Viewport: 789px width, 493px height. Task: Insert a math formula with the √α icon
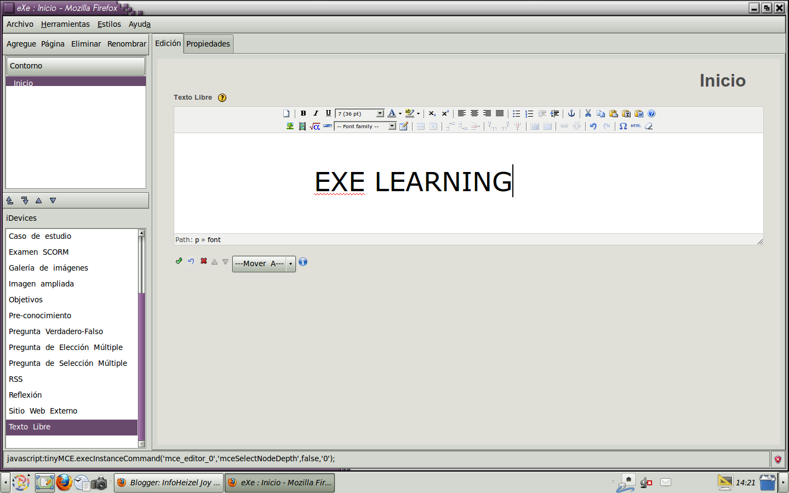[x=314, y=126]
